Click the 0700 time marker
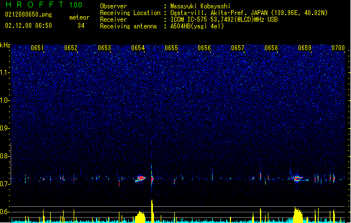 point(338,48)
